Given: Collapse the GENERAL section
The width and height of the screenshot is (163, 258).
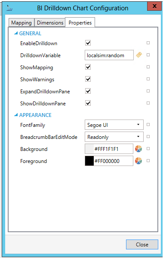Looking at the screenshot, I should pos(16,33).
